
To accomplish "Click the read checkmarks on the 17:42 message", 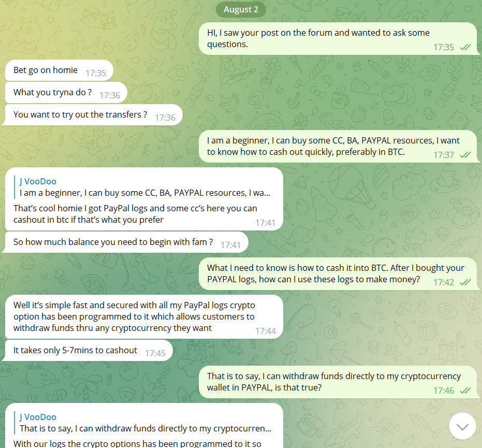I will pos(465,282).
